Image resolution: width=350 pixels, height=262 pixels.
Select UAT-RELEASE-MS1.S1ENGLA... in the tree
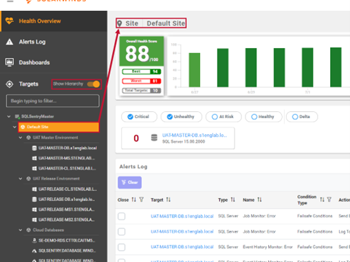point(67,210)
